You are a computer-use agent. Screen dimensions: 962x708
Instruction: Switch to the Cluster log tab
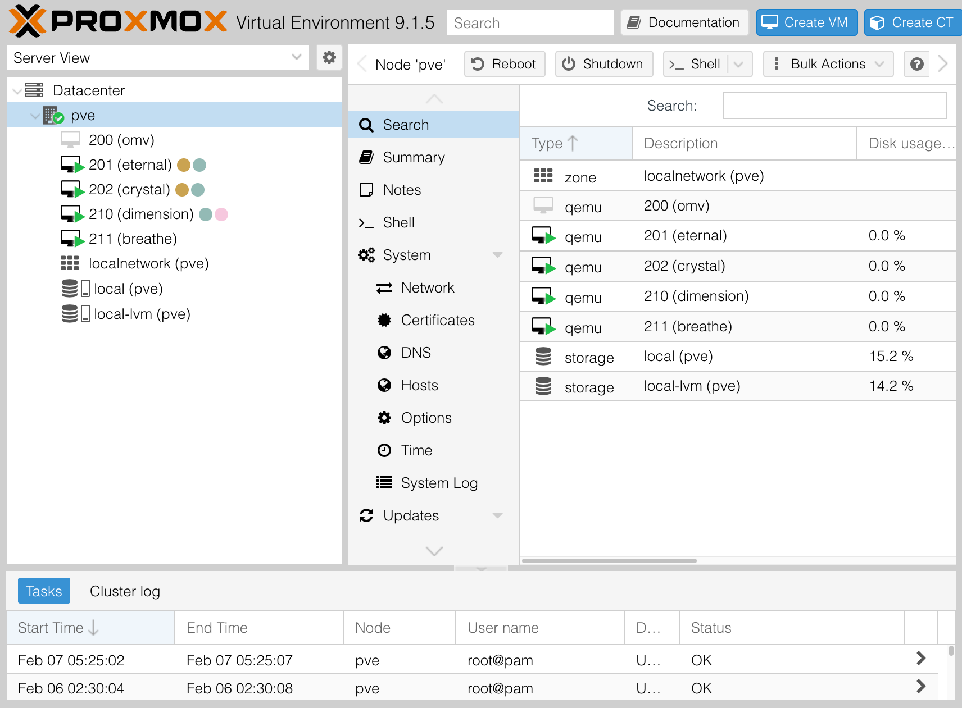click(125, 591)
